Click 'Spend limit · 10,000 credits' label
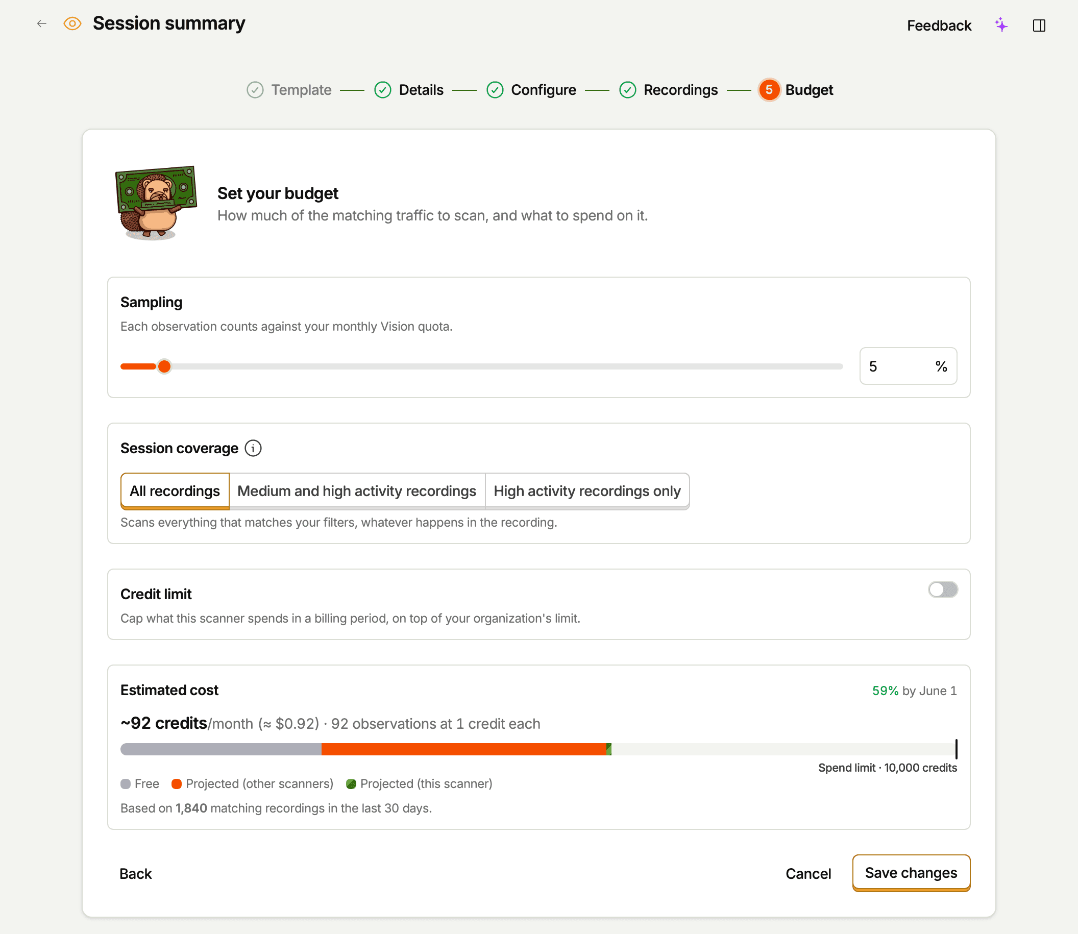Viewport: 1078px width, 934px height. tap(887, 768)
